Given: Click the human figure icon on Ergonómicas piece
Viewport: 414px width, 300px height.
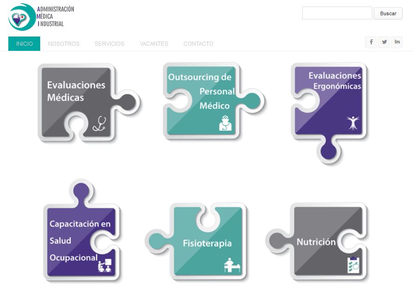Looking at the screenshot, I should [x=353, y=122].
